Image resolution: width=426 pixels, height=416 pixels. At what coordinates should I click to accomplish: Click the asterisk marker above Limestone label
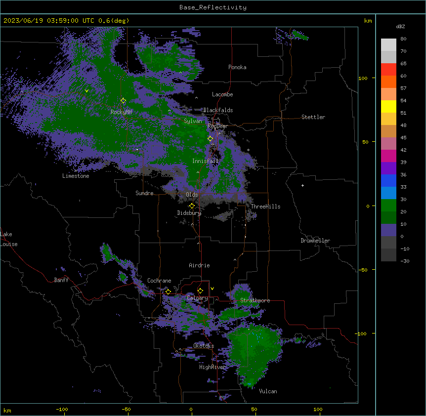(76, 171)
